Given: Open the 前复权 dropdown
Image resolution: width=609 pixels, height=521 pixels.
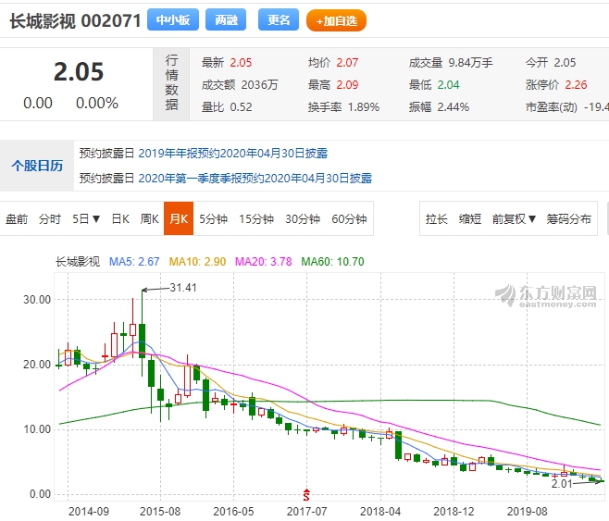Looking at the screenshot, I should (514, 219).
